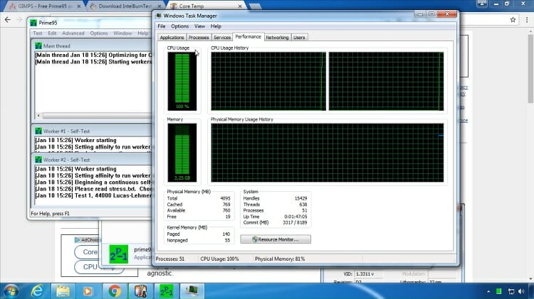Open the Applications tab in Task Manager
This screenshot has width=534, height=299.
[x=172, y=38]
